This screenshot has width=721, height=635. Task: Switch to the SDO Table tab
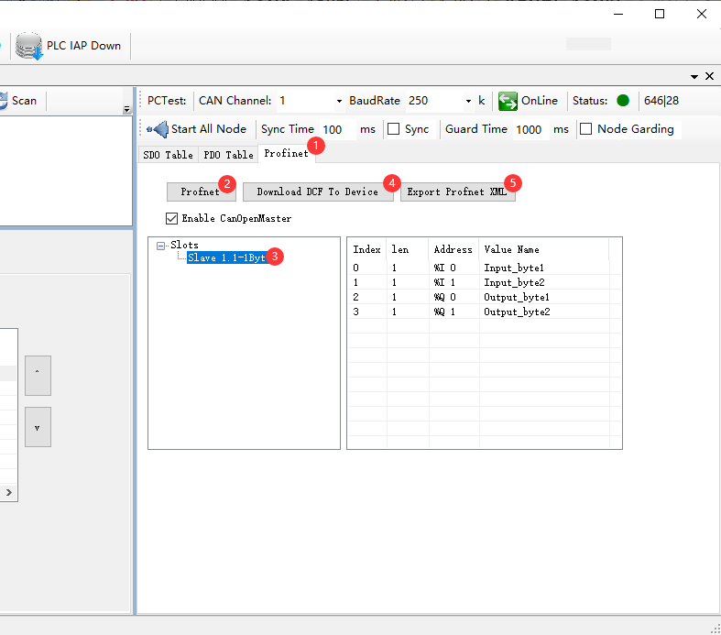point(168,155)
